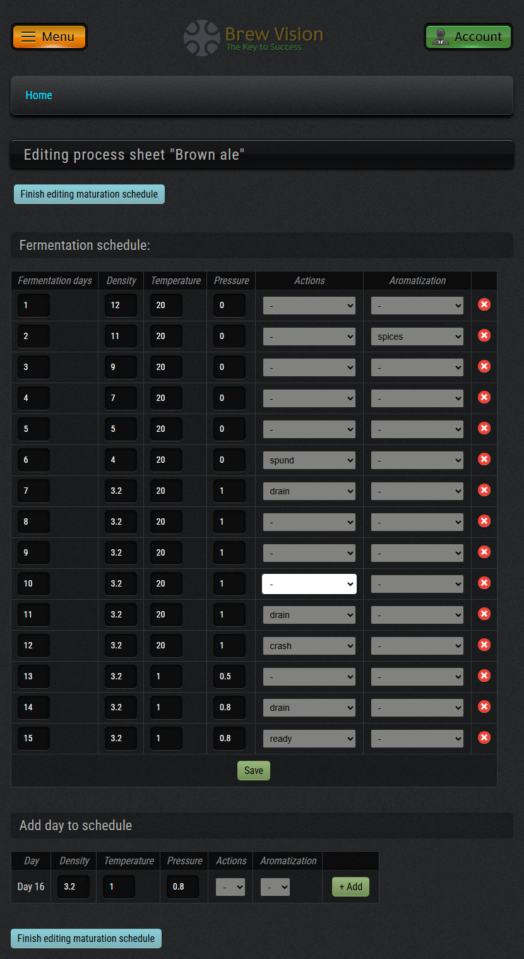Viewport: 524px width, 959px height.
Task: Open the Menu button
Action: click(49, 37)
